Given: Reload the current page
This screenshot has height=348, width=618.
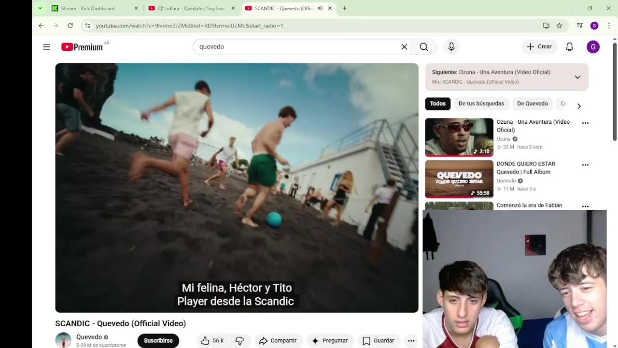Looking at the screenshot, I should [70, 26].
